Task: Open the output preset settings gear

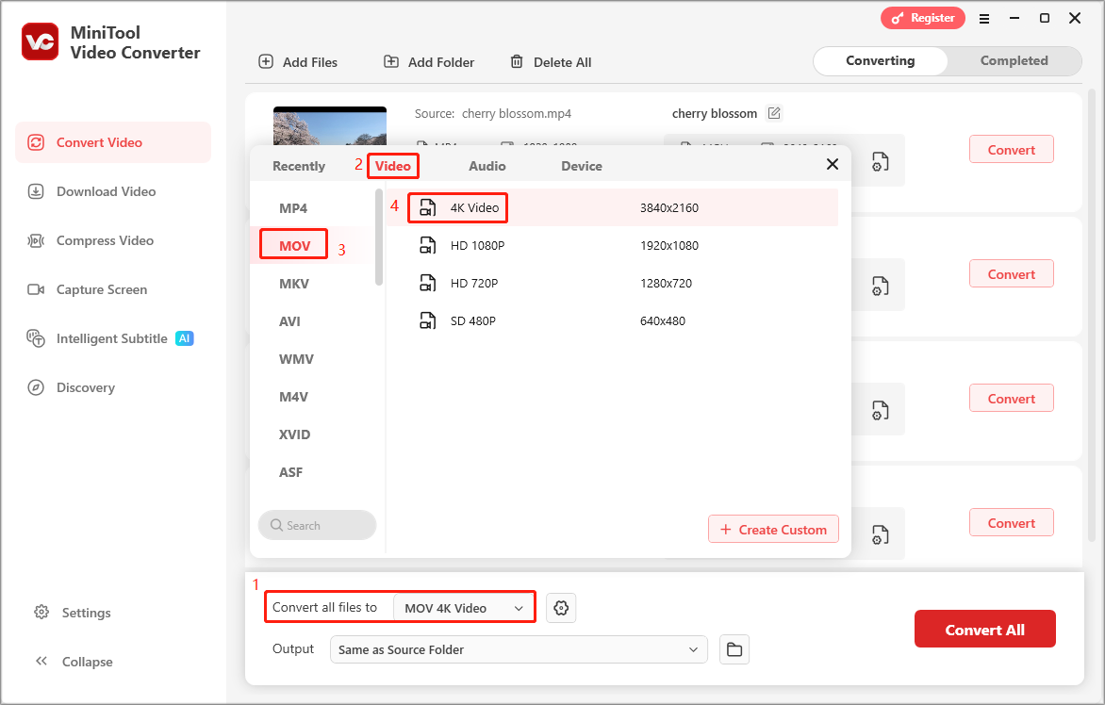Action: pos(561,608)
